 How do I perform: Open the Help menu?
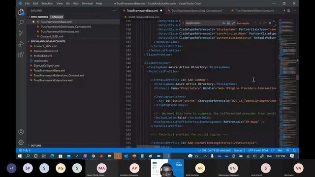coord(99,3)
